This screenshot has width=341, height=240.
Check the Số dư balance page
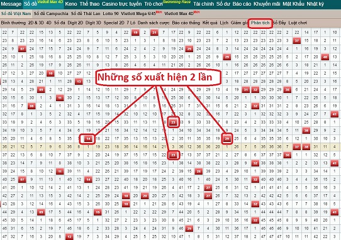[x=223, y=4]
